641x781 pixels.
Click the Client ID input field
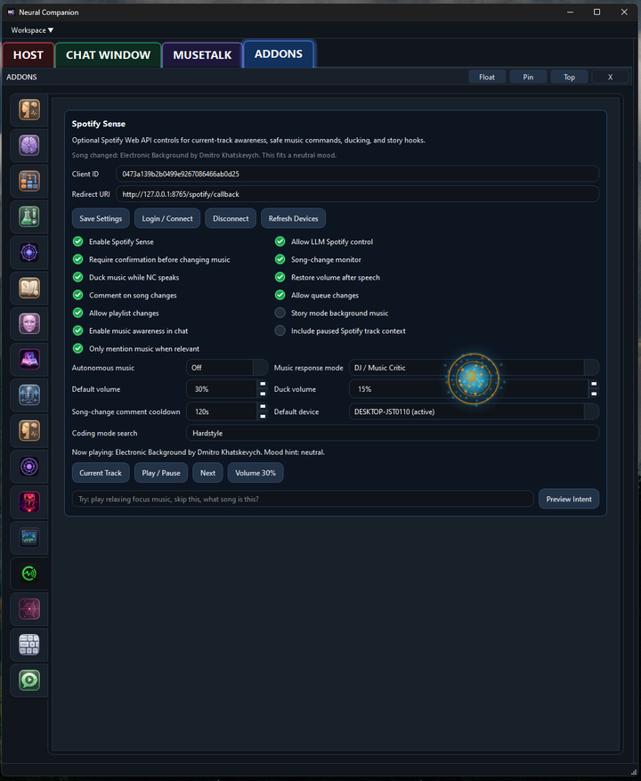tap(357, 174)
